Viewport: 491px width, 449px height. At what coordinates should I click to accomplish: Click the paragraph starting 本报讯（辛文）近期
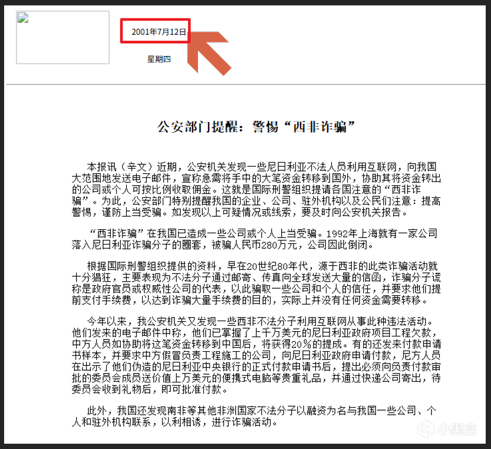click(x=256, y=189)
